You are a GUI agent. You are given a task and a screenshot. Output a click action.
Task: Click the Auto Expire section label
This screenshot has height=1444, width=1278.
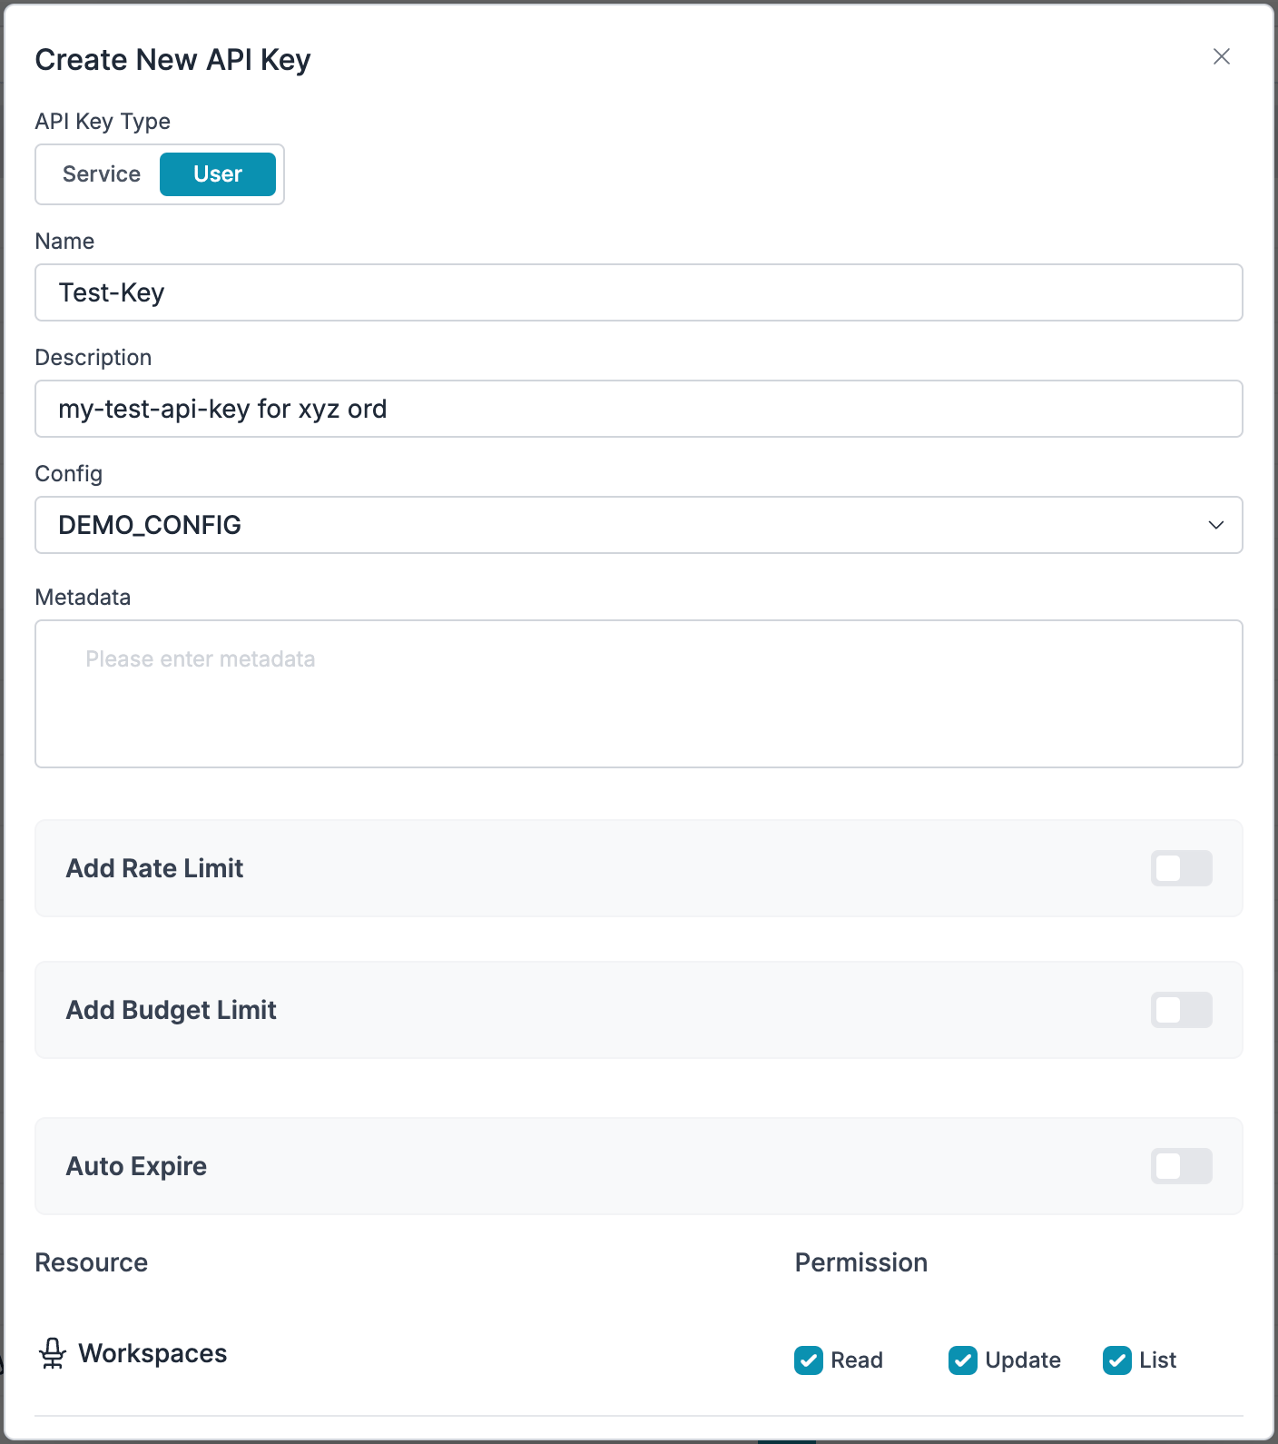pyautogui.click(x=137, y=1166)
